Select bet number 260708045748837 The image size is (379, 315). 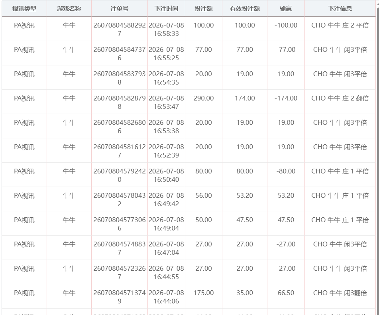pos(120,248)
